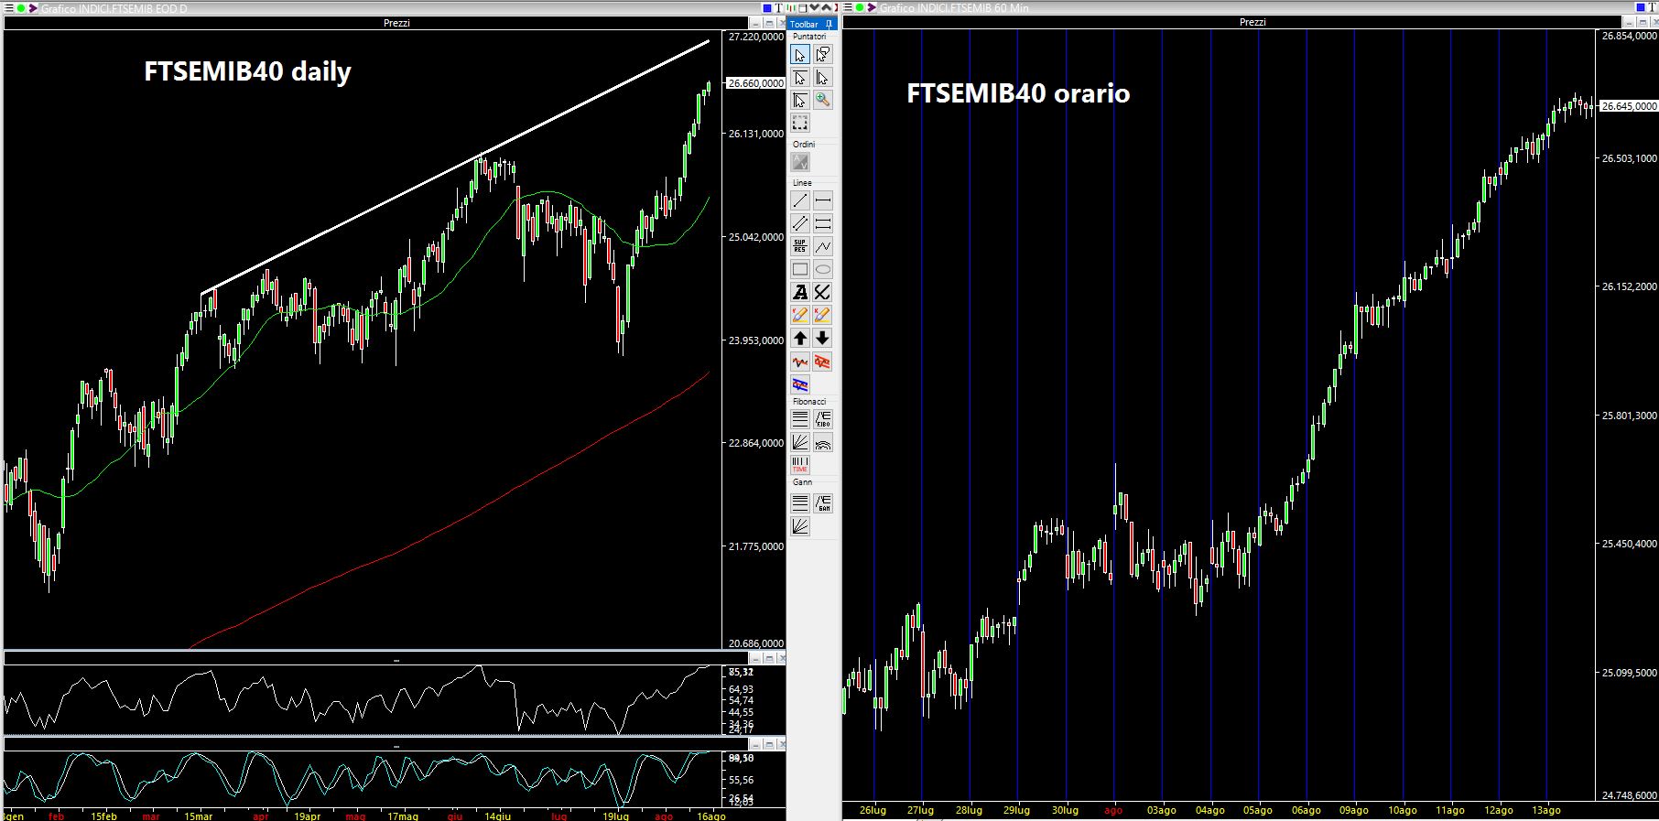Click the purple arrow icon in 60 Min chart
Screen dimensions: 1659x821
872,7
